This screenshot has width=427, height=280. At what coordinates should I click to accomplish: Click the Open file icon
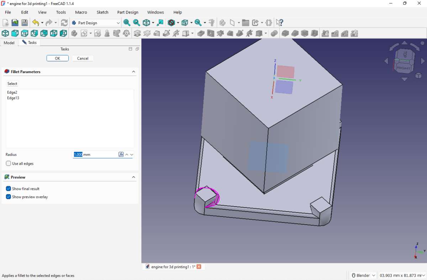point(15,23)
